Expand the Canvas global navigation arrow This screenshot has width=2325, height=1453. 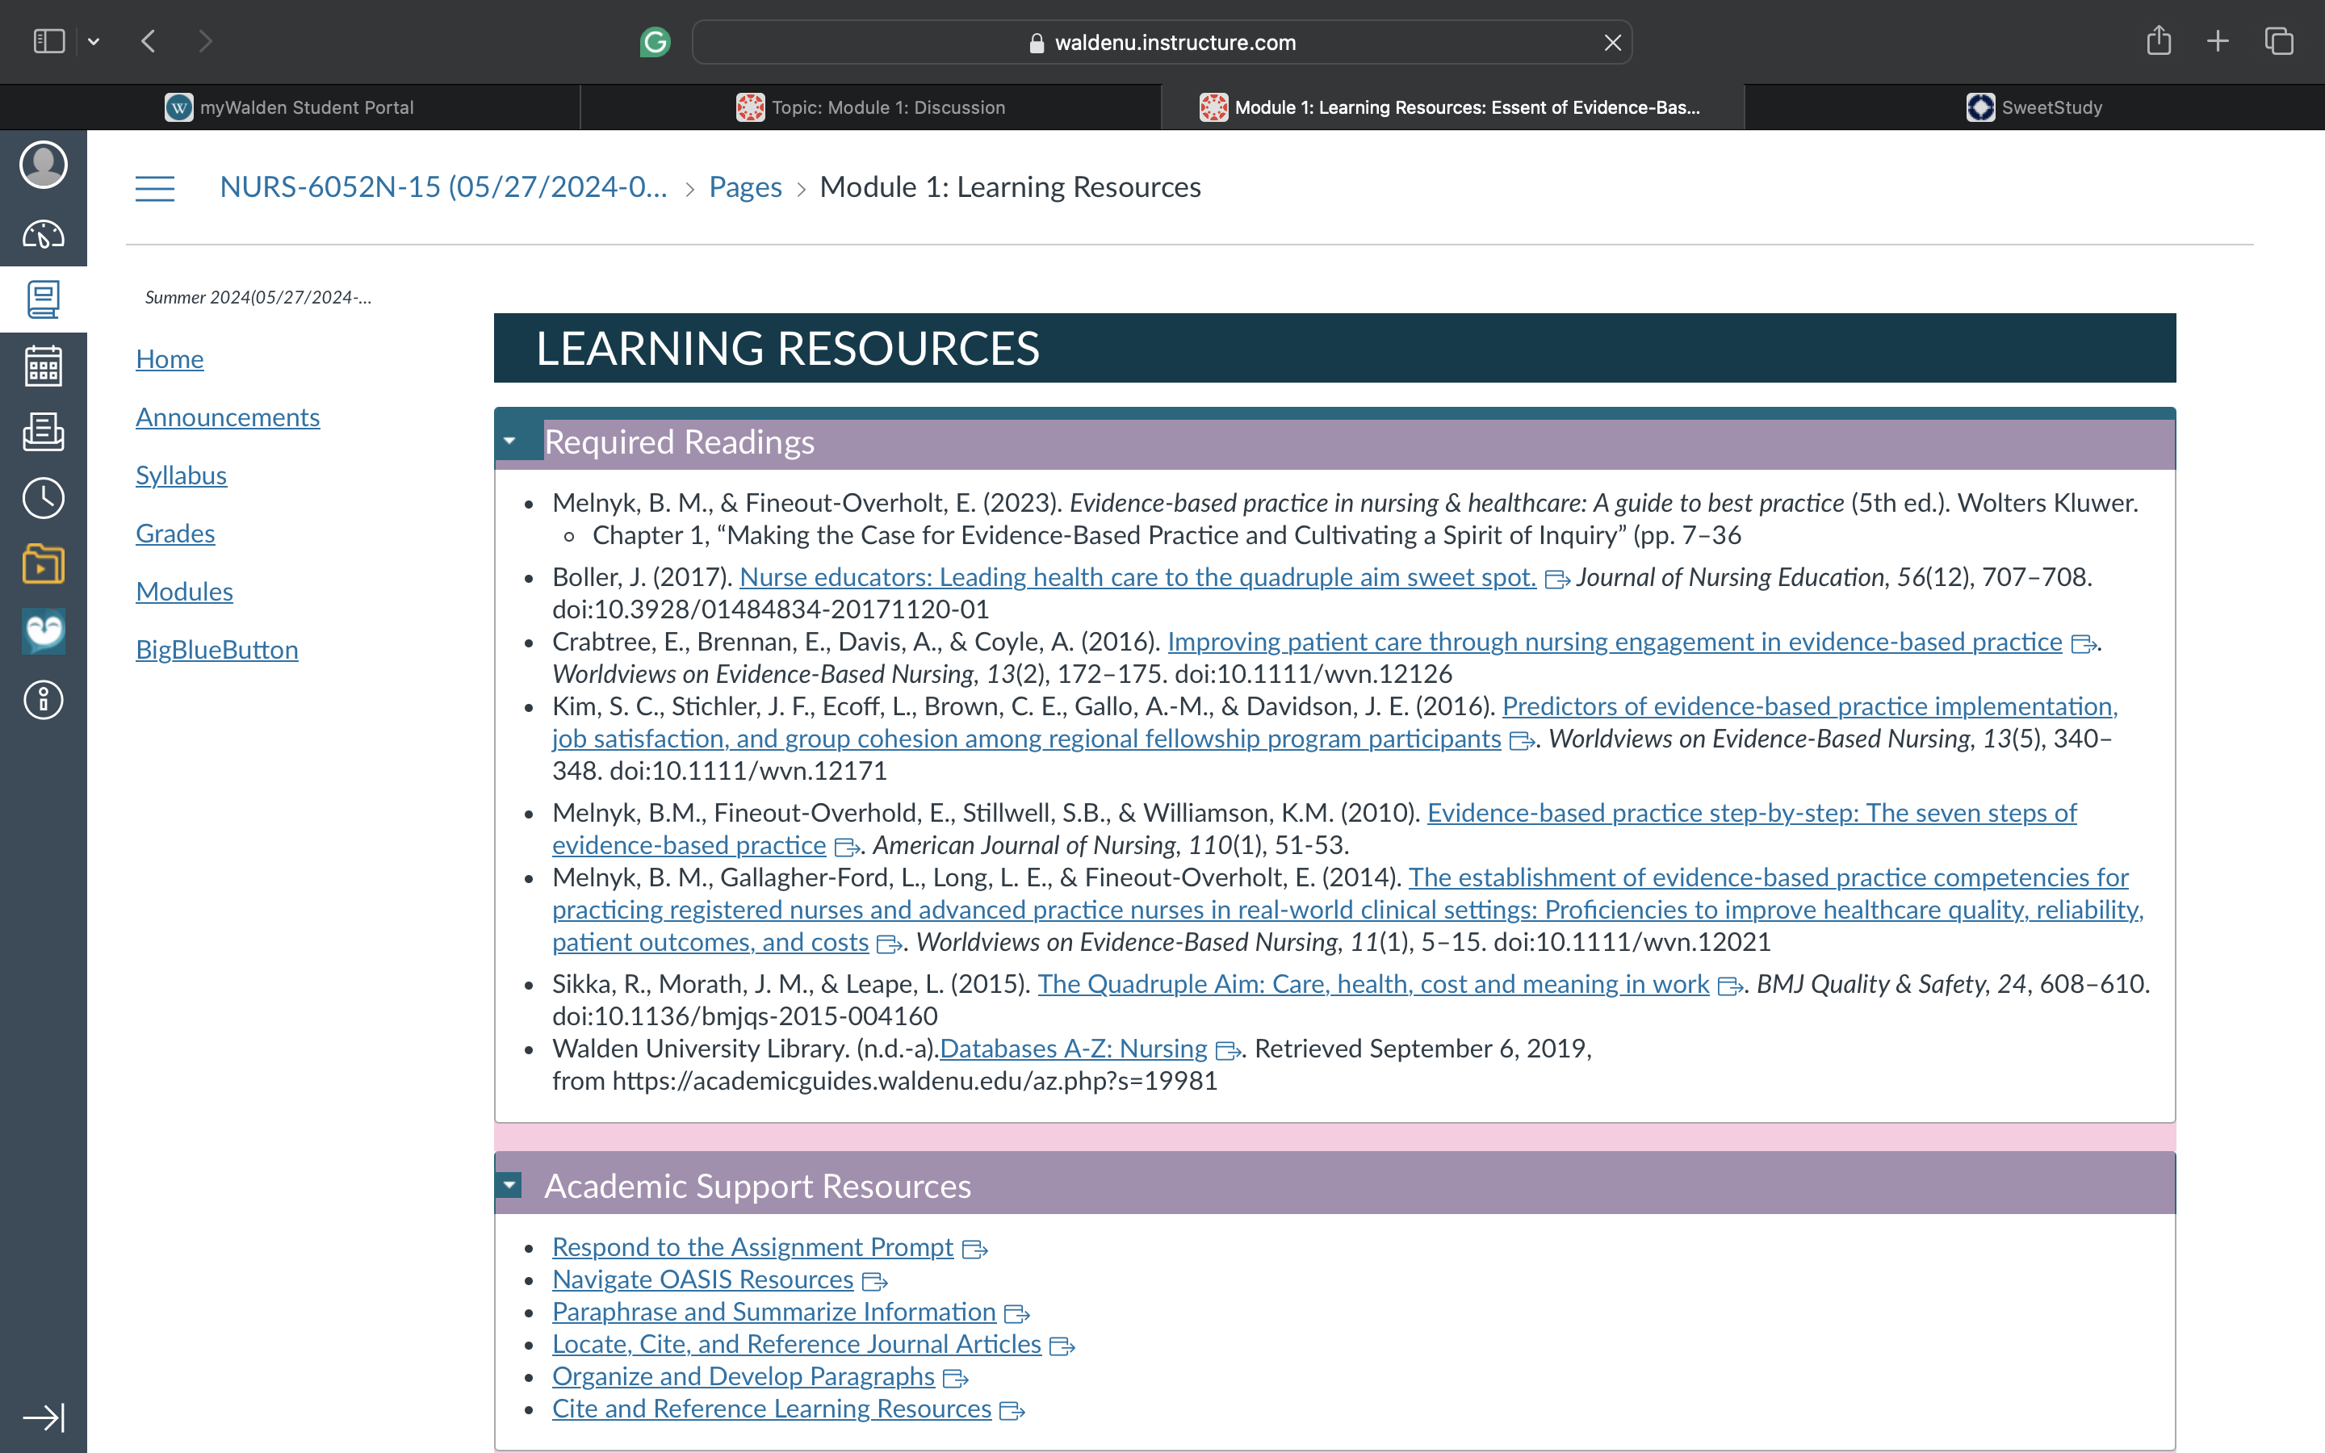(44, 1417)
